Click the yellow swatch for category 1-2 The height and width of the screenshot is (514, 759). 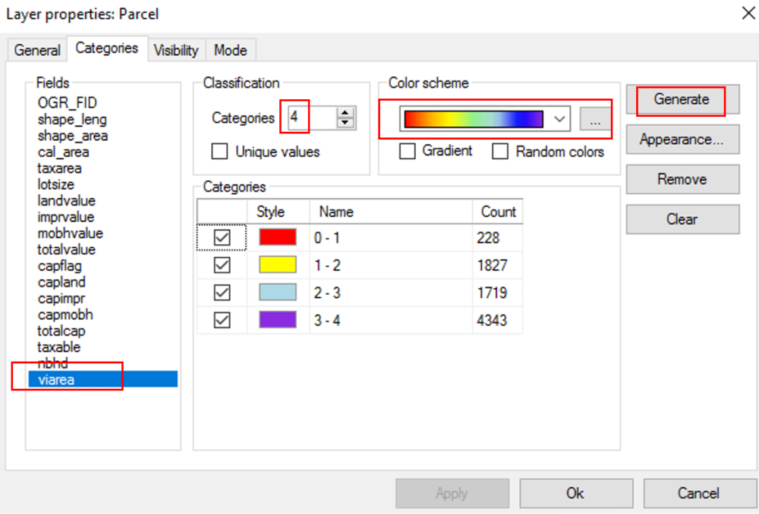click(279, 264)
